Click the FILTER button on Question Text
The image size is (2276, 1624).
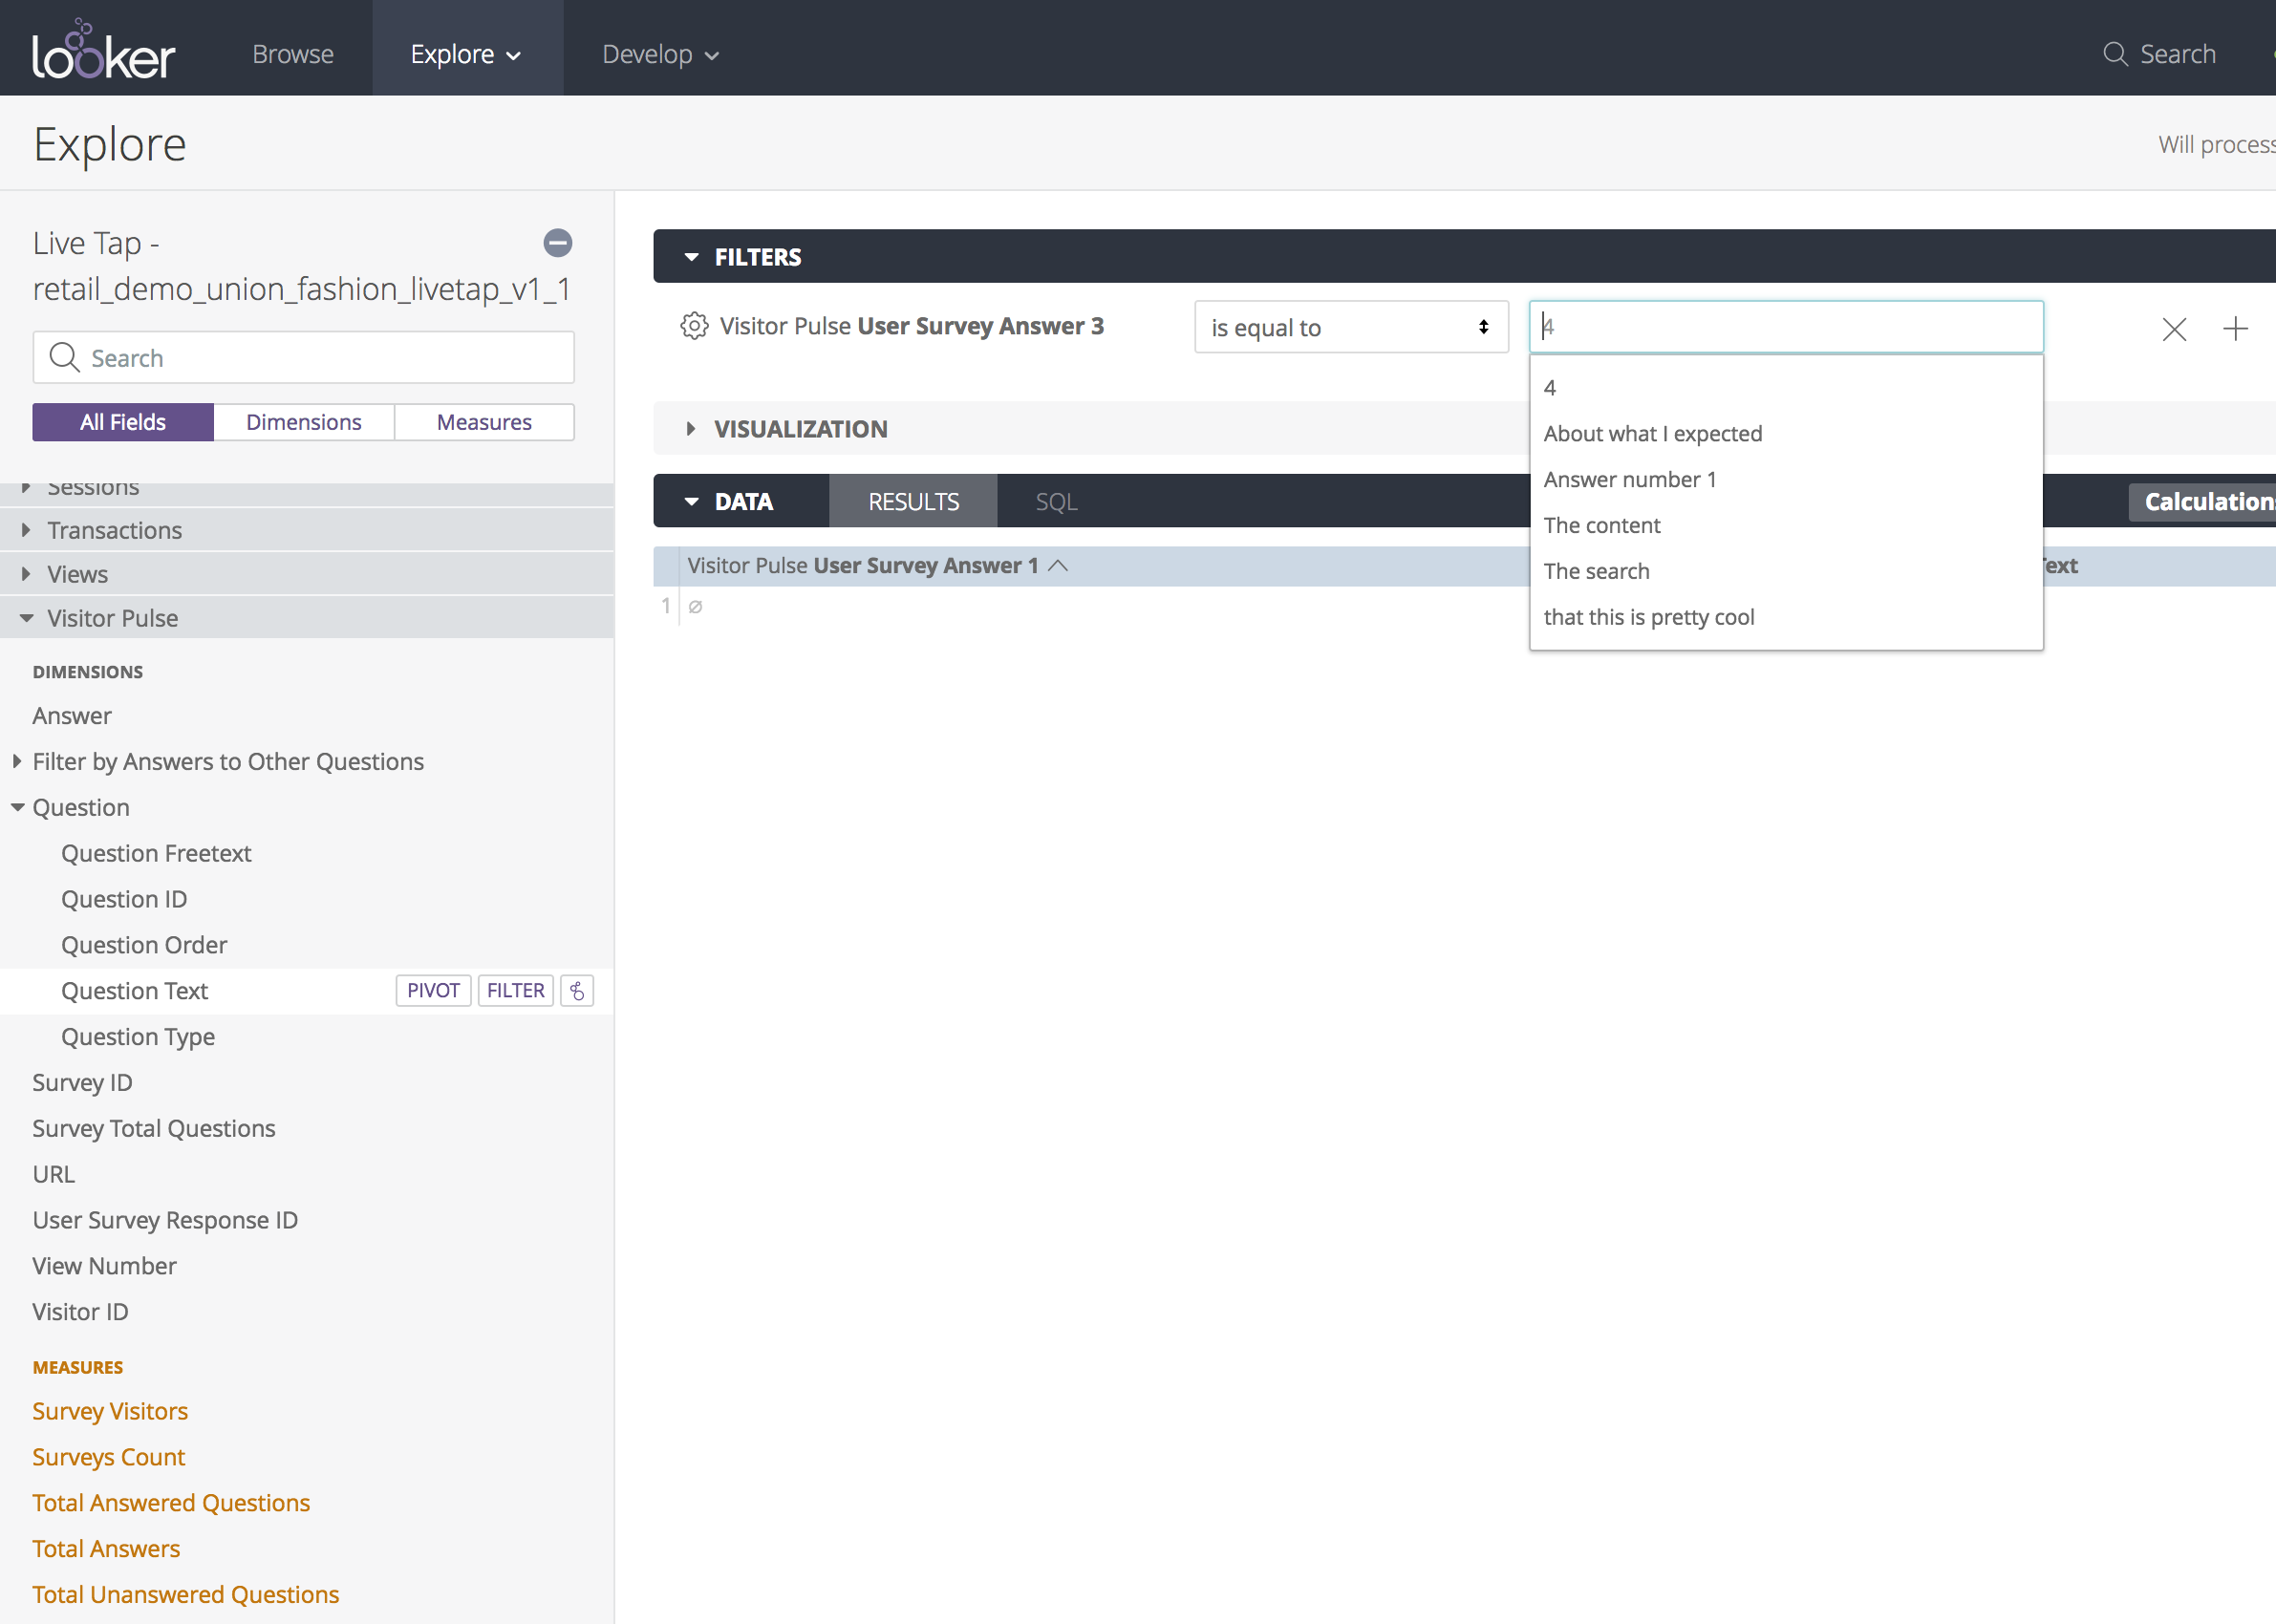pyautogui.click(x=516, y=991)
